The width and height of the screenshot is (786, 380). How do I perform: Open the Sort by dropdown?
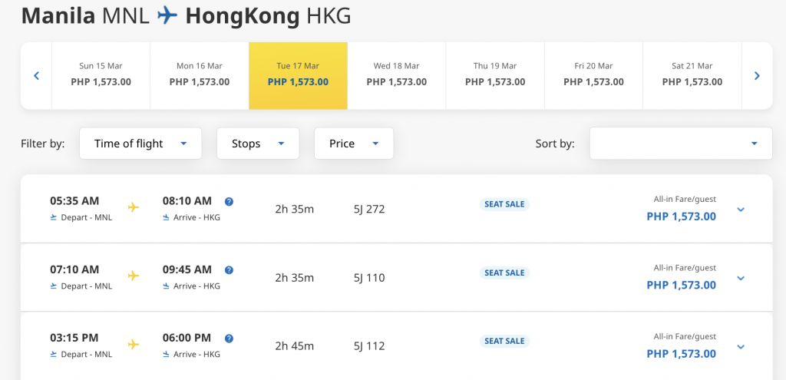click(x=681, y=144)
